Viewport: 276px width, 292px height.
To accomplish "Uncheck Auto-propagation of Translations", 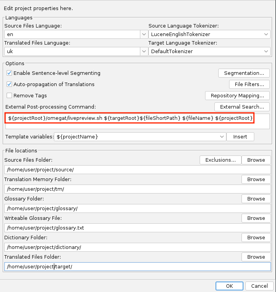I will pos(9,84).
